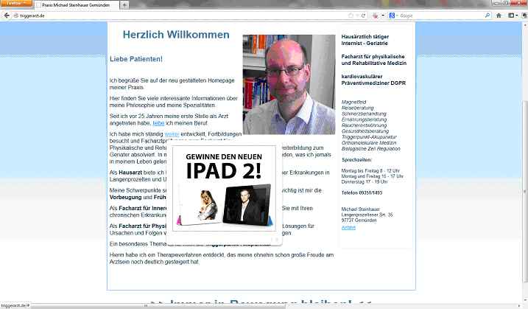Click 'Magnetfeld' in the services list
This screenshot has width=528, height=309.
tap(353, 103)
